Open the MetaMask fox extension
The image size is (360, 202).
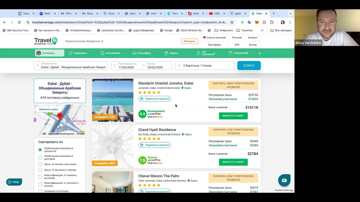257,22
